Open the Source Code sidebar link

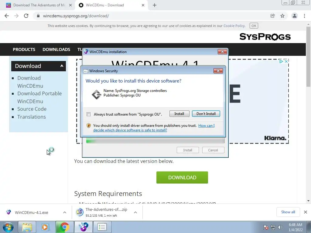click(x=32, y=109)
